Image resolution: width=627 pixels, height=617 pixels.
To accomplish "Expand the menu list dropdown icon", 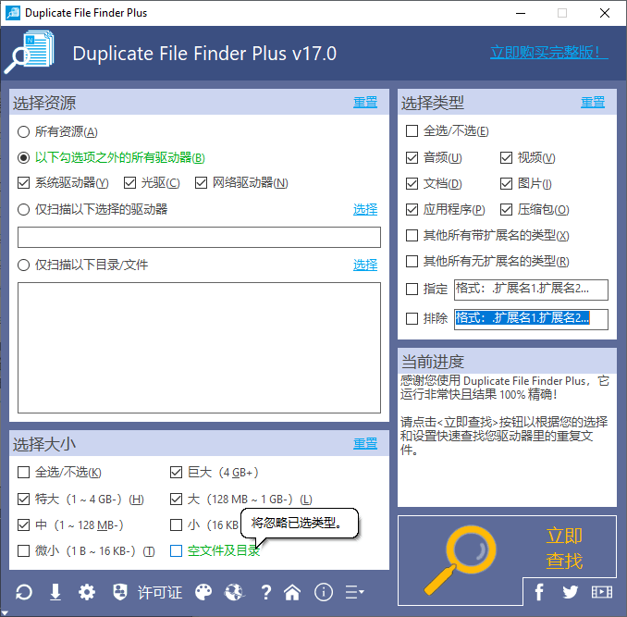I will [x=354, y=592].
